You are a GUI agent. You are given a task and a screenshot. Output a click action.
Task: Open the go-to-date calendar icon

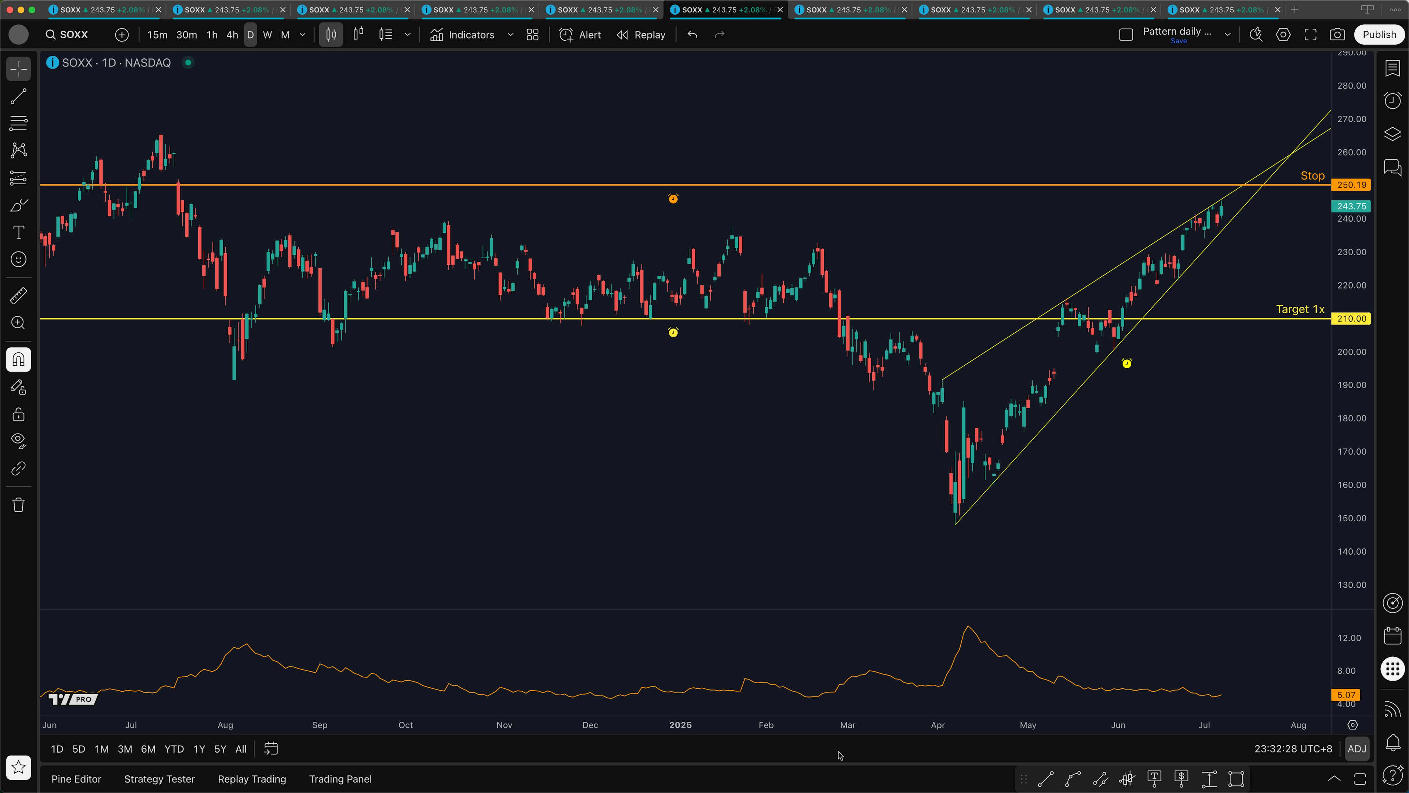tap(271, 749)
